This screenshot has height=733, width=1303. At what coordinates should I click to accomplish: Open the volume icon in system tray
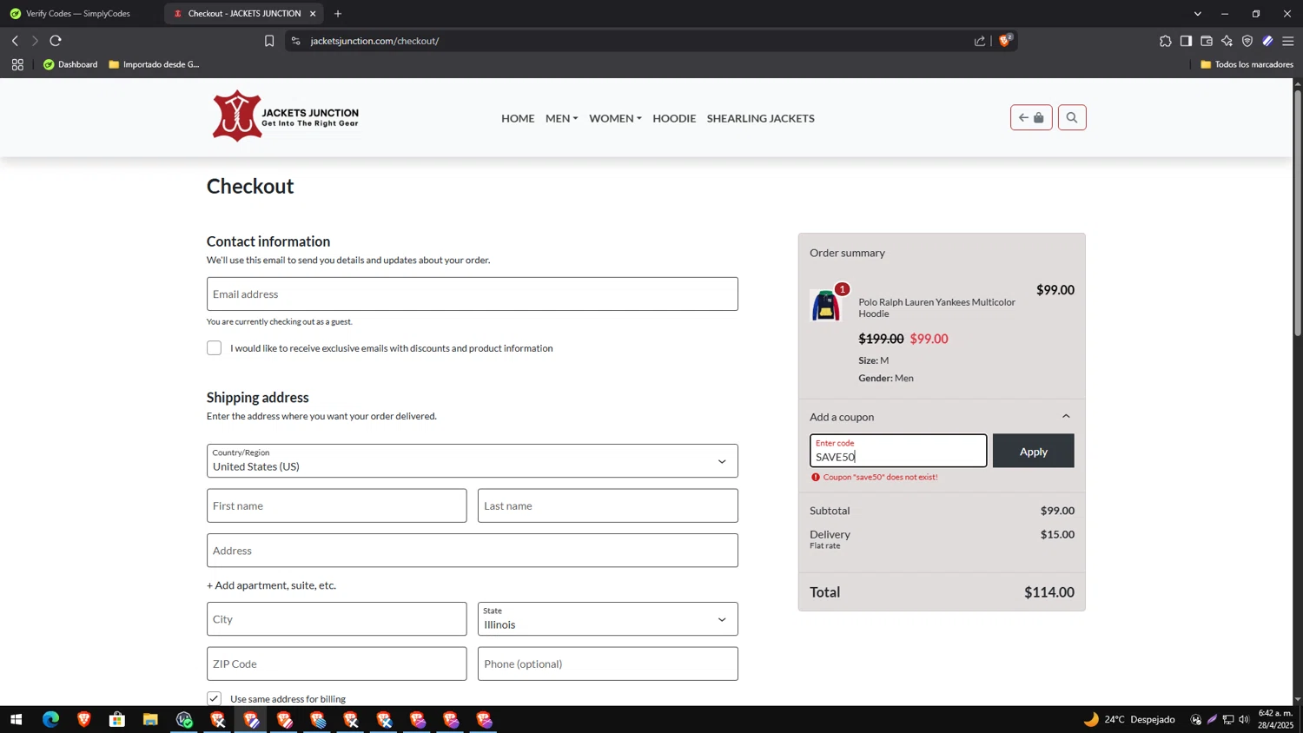click(1244, 719)
